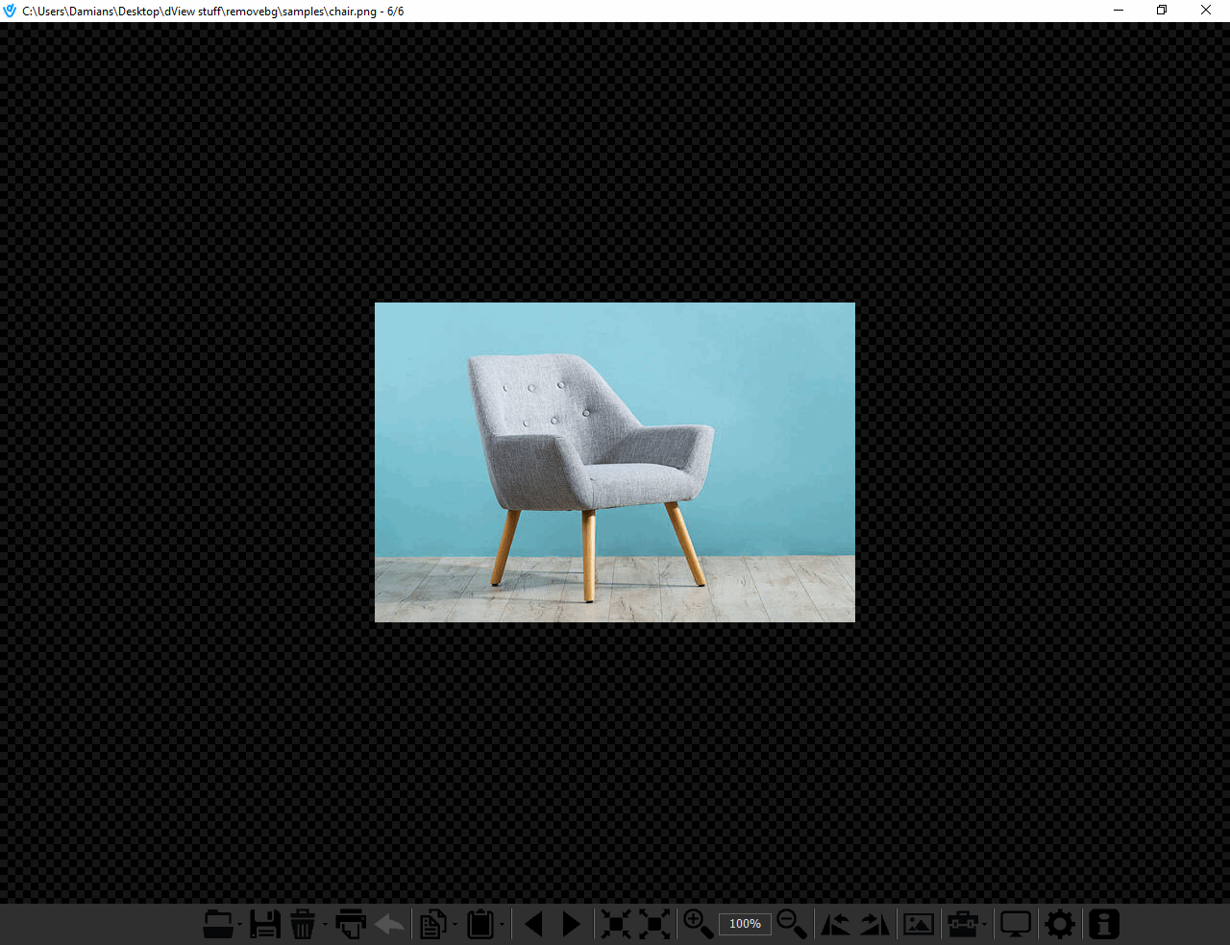Image resolution: width=1230 pixels, height=945 pixels.
Task: Zoom in with the magnifier plus icon
Action: pyautogui.click(x=699, y=924)
